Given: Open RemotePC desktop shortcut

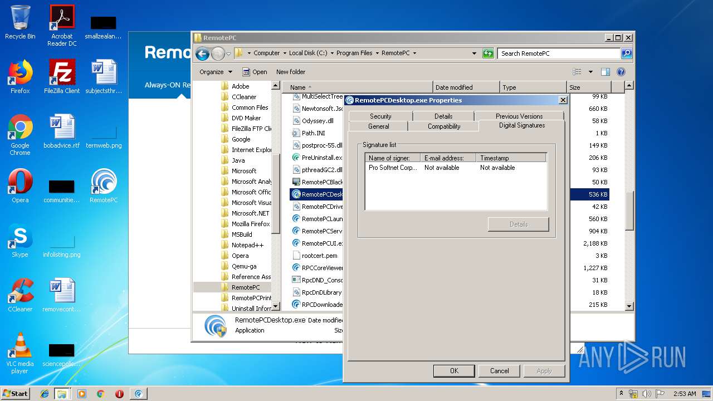Looking at the screenshot, I should (x=104, y=186).
